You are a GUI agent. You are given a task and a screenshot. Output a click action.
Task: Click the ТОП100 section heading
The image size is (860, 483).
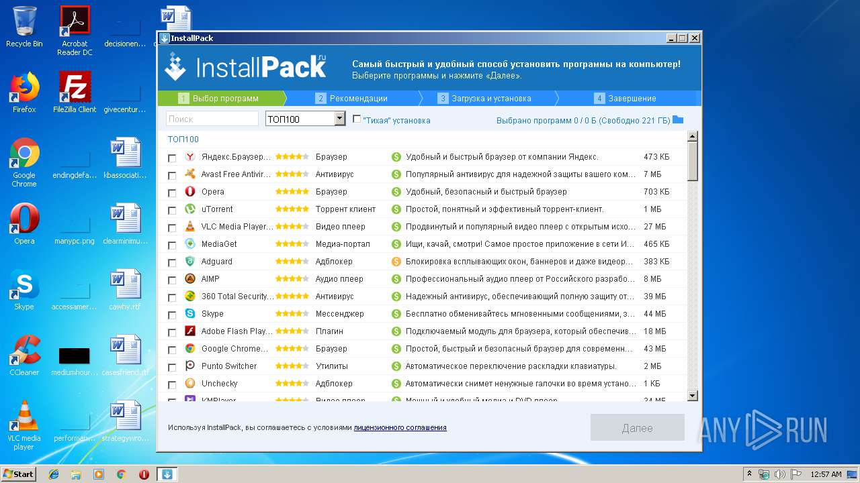tap(183, 140)
